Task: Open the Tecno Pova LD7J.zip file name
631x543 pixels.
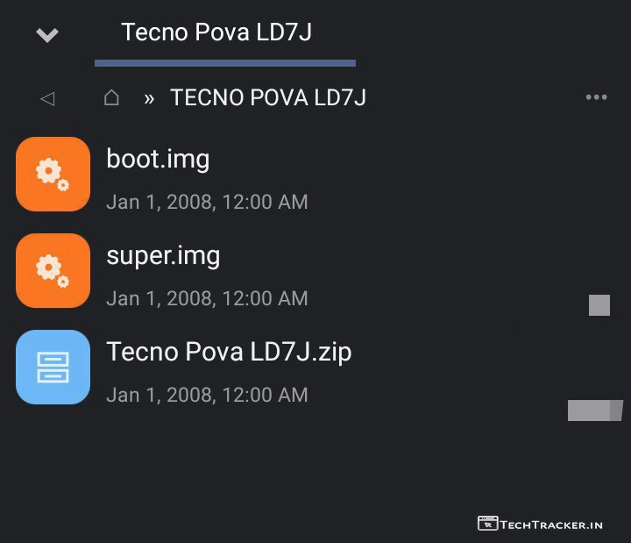Action: click(229, 352)
